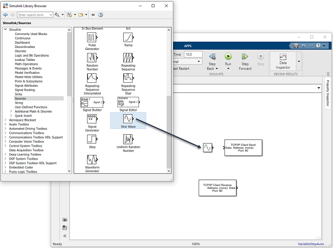Select Math Operations in library tree
Screen dimensions: 333x248
coord(26,64)
